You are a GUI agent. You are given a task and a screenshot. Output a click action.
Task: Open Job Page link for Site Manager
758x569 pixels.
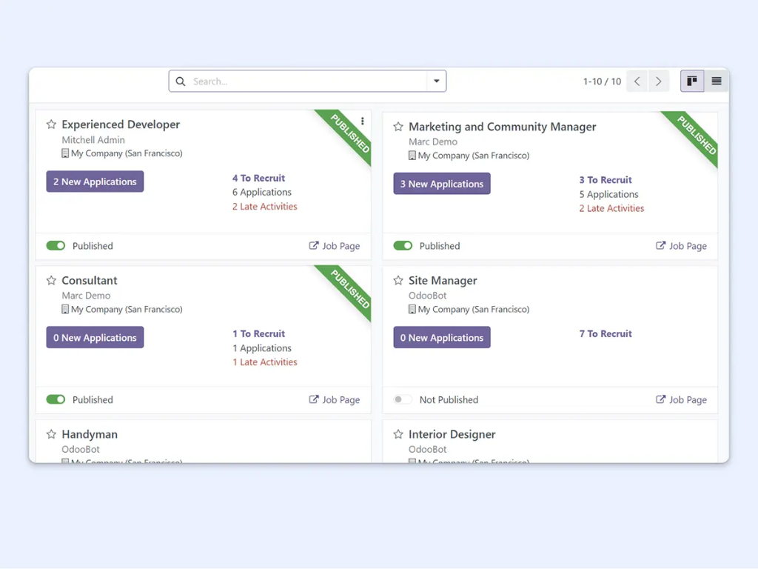pos(681,399)
